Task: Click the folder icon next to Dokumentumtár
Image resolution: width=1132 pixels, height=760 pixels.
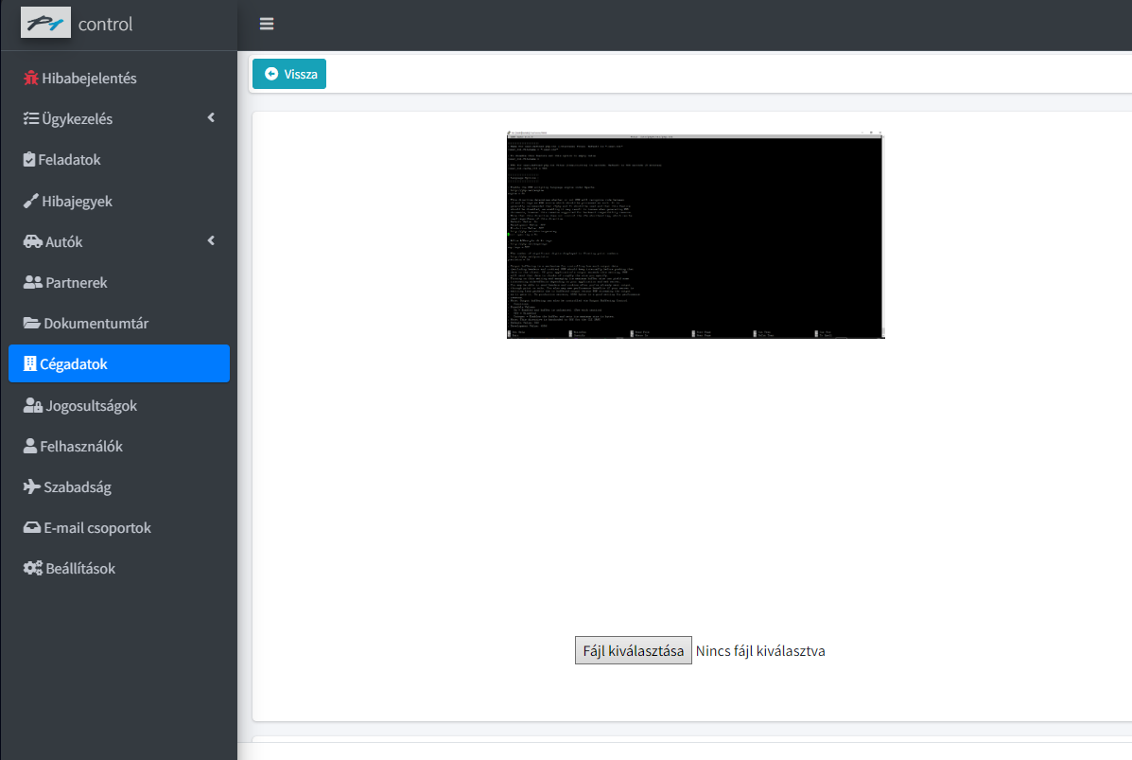Action: pos(32,324)
